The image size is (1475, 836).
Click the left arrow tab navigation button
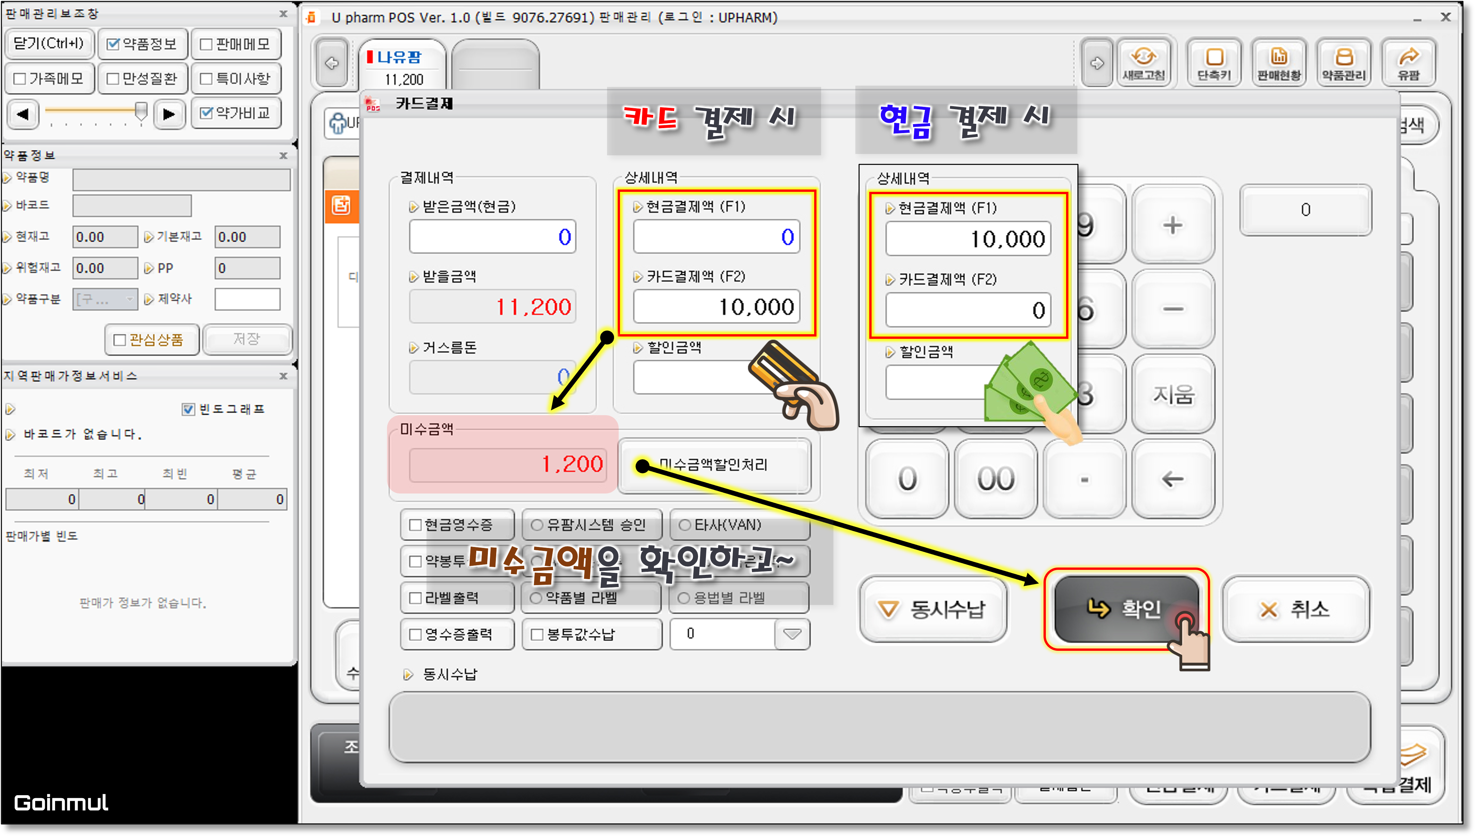click(332, 63)
